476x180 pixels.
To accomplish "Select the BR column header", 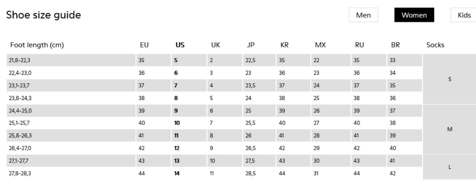I will click(x=395, y=45).
